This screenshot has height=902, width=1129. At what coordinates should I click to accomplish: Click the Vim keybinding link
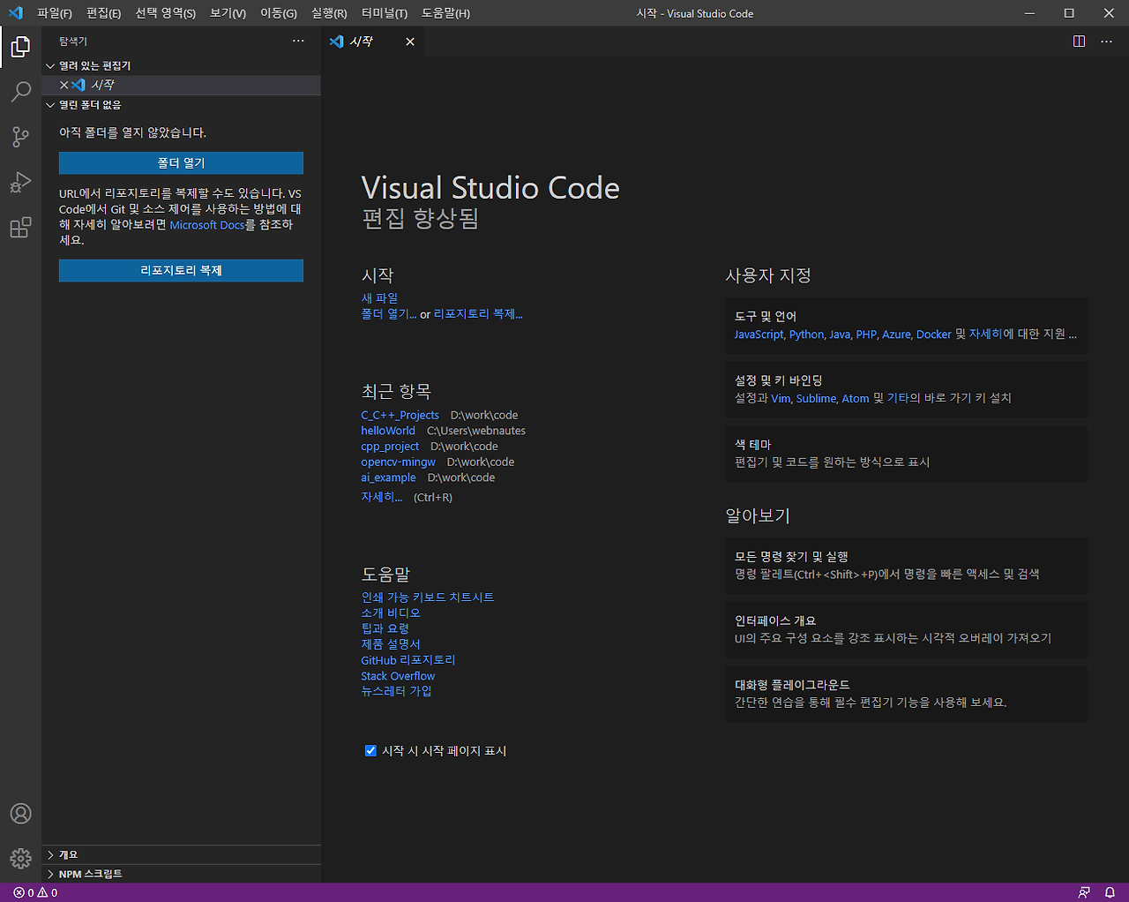point(781,399)
